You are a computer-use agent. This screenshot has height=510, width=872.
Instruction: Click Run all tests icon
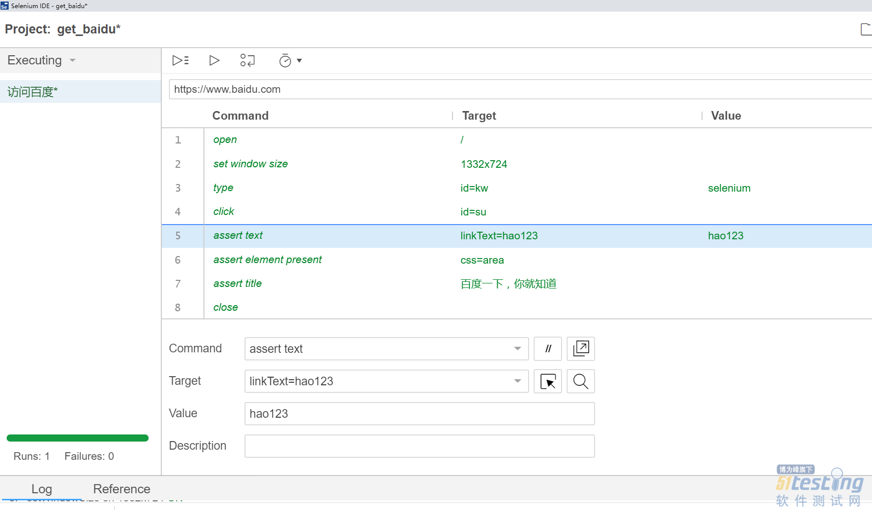(x=180, y=60)
